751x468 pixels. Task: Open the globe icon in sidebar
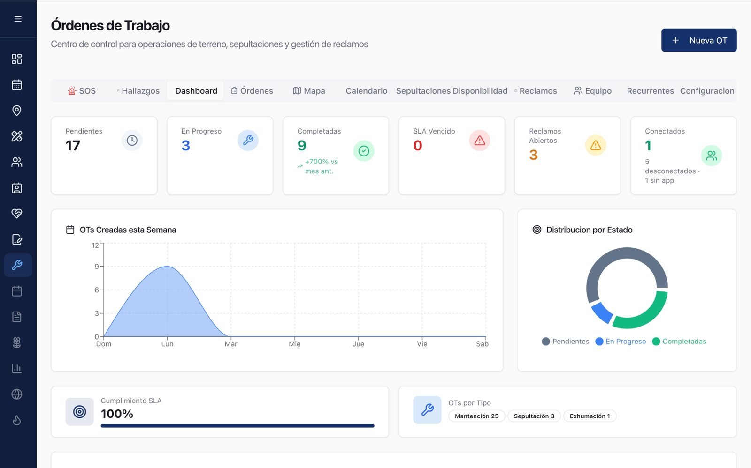[17, 394]
